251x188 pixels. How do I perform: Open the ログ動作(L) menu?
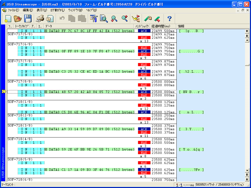[58, 10]
